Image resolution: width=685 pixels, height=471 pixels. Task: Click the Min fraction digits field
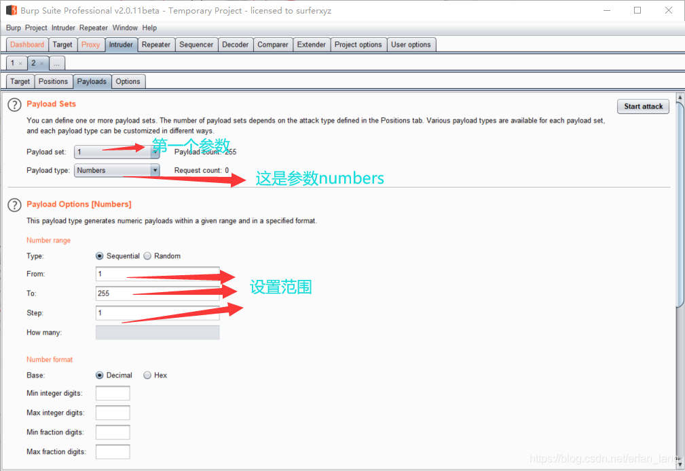coord(113,432)
